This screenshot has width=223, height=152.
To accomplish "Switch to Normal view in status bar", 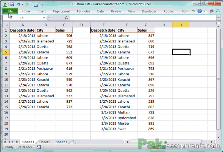I will pos(154,147).
